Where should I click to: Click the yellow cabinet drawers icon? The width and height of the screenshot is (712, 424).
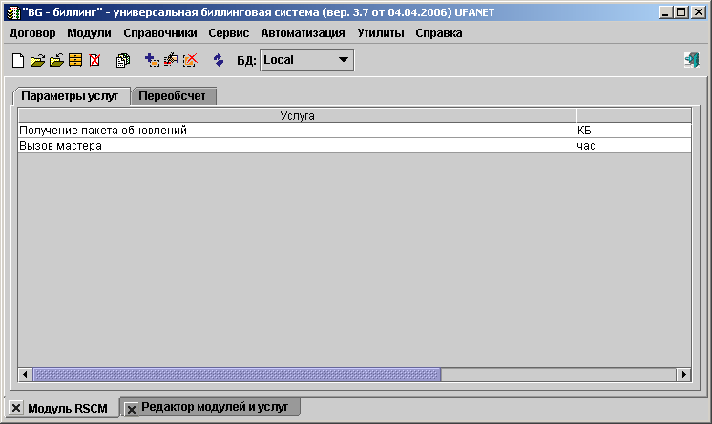[74, 60]
